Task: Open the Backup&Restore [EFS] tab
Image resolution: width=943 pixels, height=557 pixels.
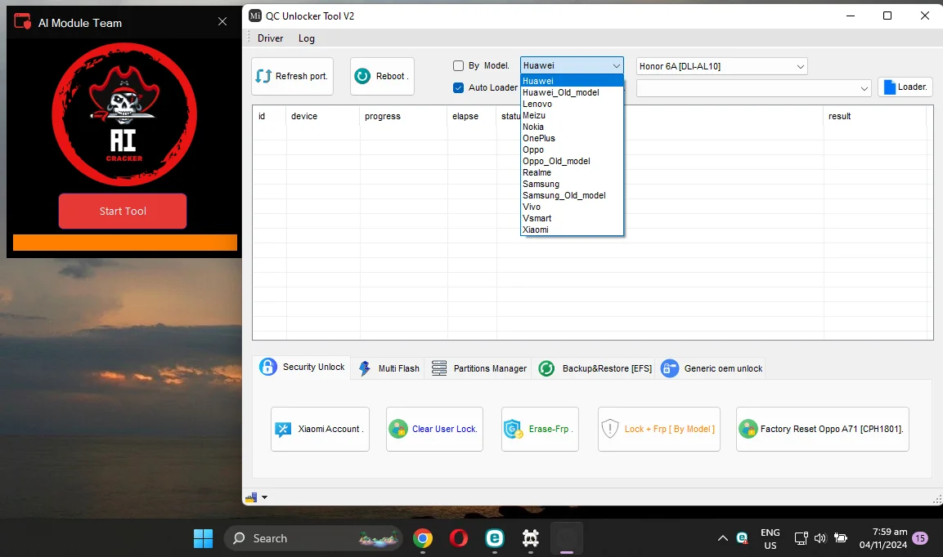Action: (595, 368)
